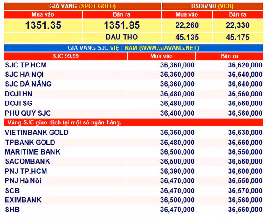Select the TPBANK GOLD row label
Viewport: 268px width, 218px height.
pos(30,143)
